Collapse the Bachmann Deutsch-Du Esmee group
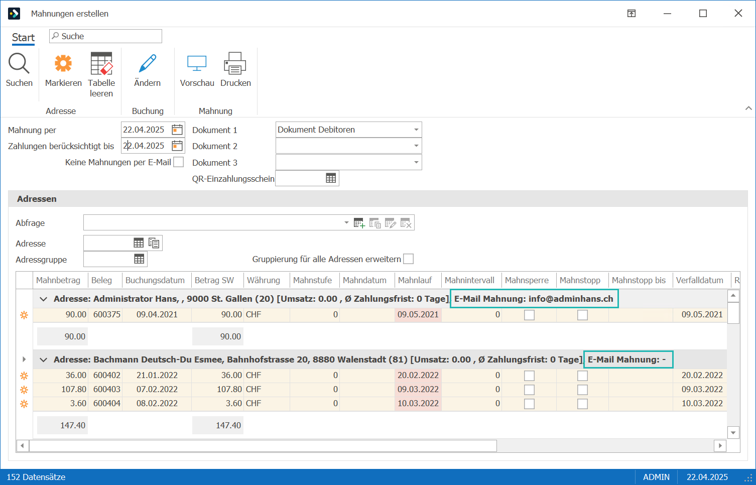Image resolution: width=756 pixels, height=485 pixels. tap(44, 360)
